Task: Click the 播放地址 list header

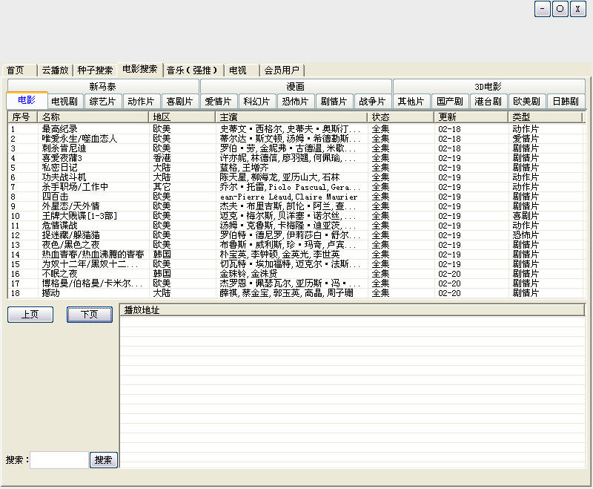Action: click(x=353, y=310)
